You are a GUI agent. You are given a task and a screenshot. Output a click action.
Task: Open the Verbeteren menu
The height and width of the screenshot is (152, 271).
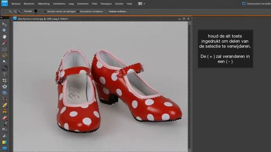click(x=59, y=4)
